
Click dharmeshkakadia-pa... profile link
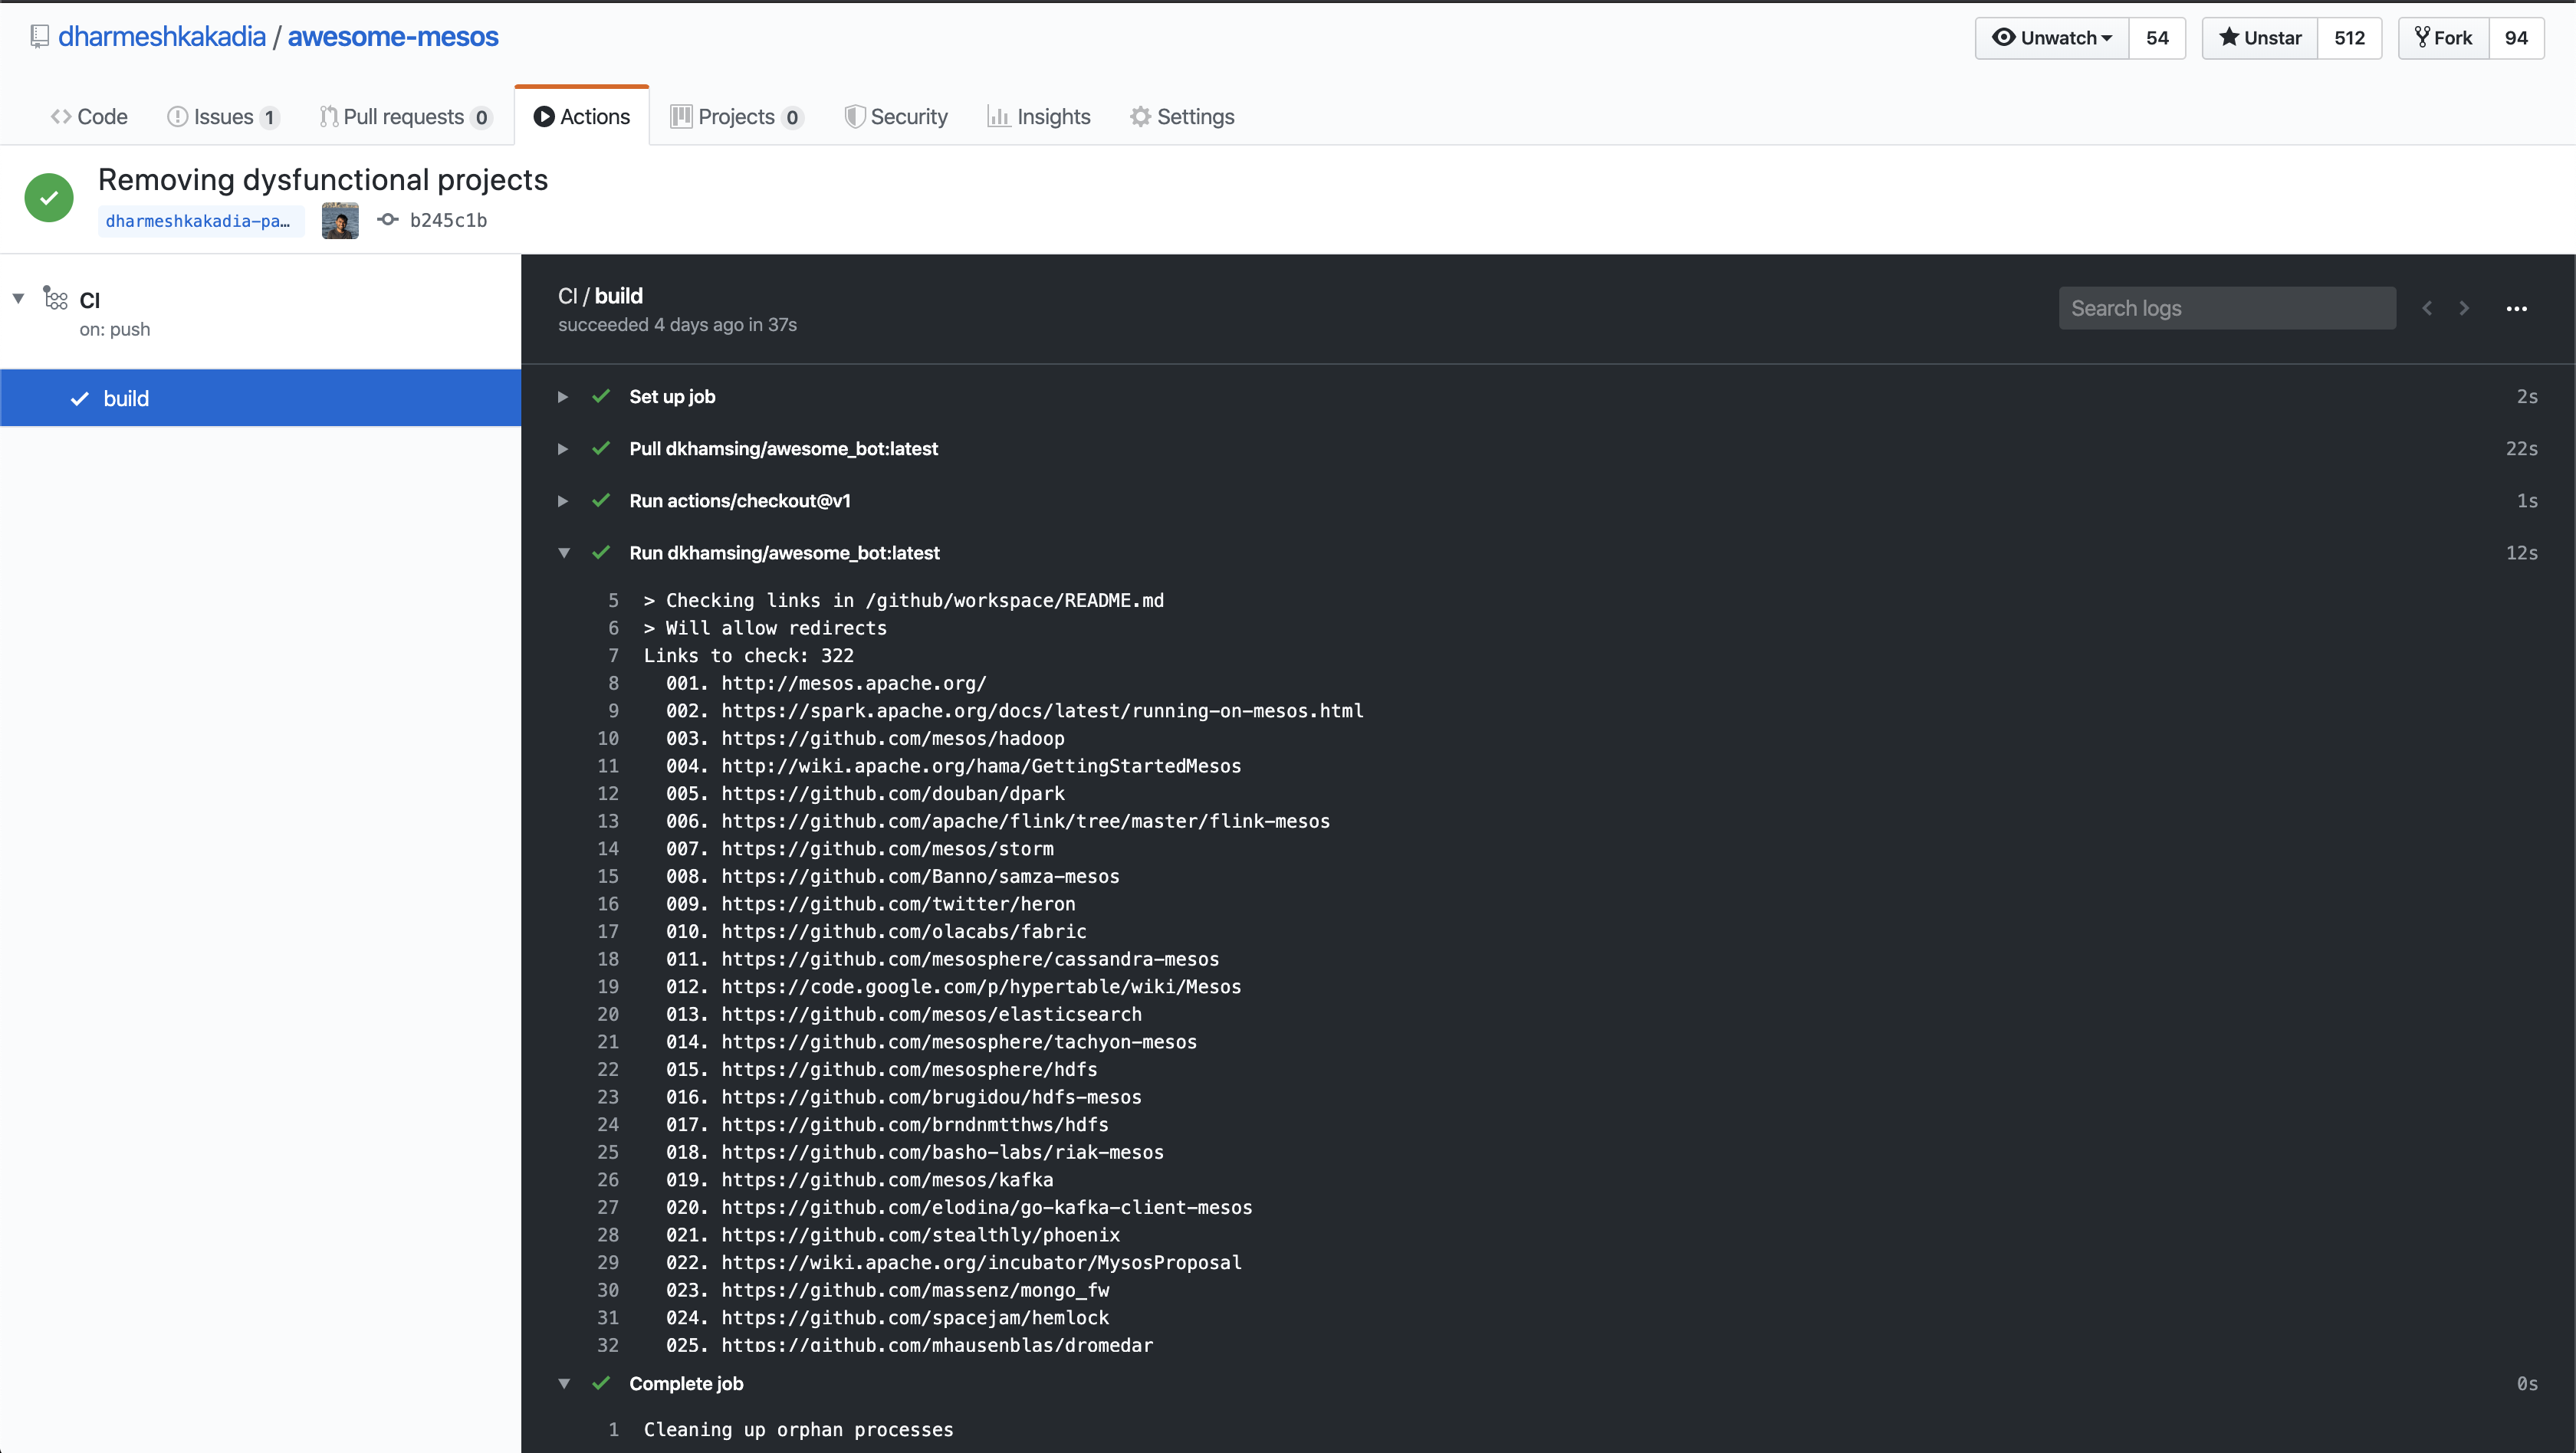[x=196, y=219]
